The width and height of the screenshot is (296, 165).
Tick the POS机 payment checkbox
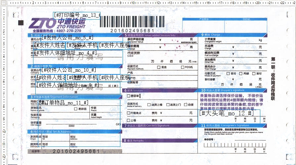pos(182,67)
